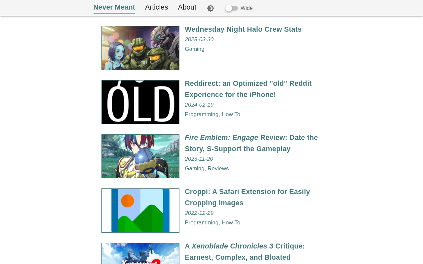Click the dark mode brightness icon
This screenshot has width=423, height=264.
coord(211,8)
